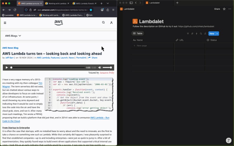The image size is (234, 146).
Task: Close the AWS::Lambda::Function tab
Action: point(96,3)
